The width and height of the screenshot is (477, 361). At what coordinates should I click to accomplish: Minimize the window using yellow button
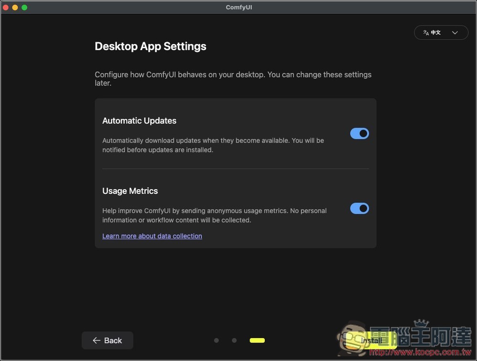tap(15, 8)
